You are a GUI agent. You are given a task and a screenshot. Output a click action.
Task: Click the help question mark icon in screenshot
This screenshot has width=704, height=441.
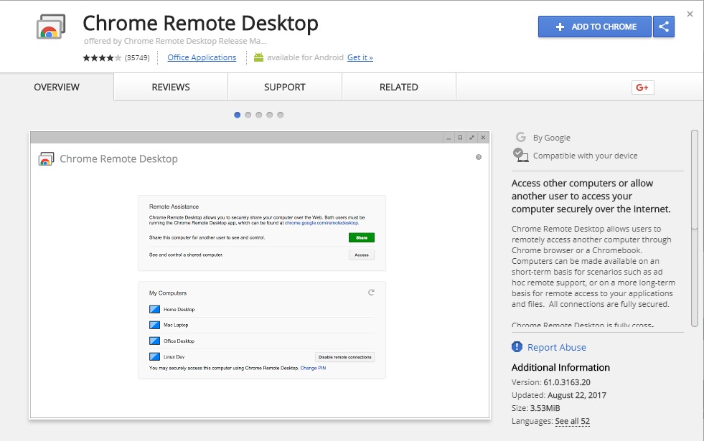479,157
